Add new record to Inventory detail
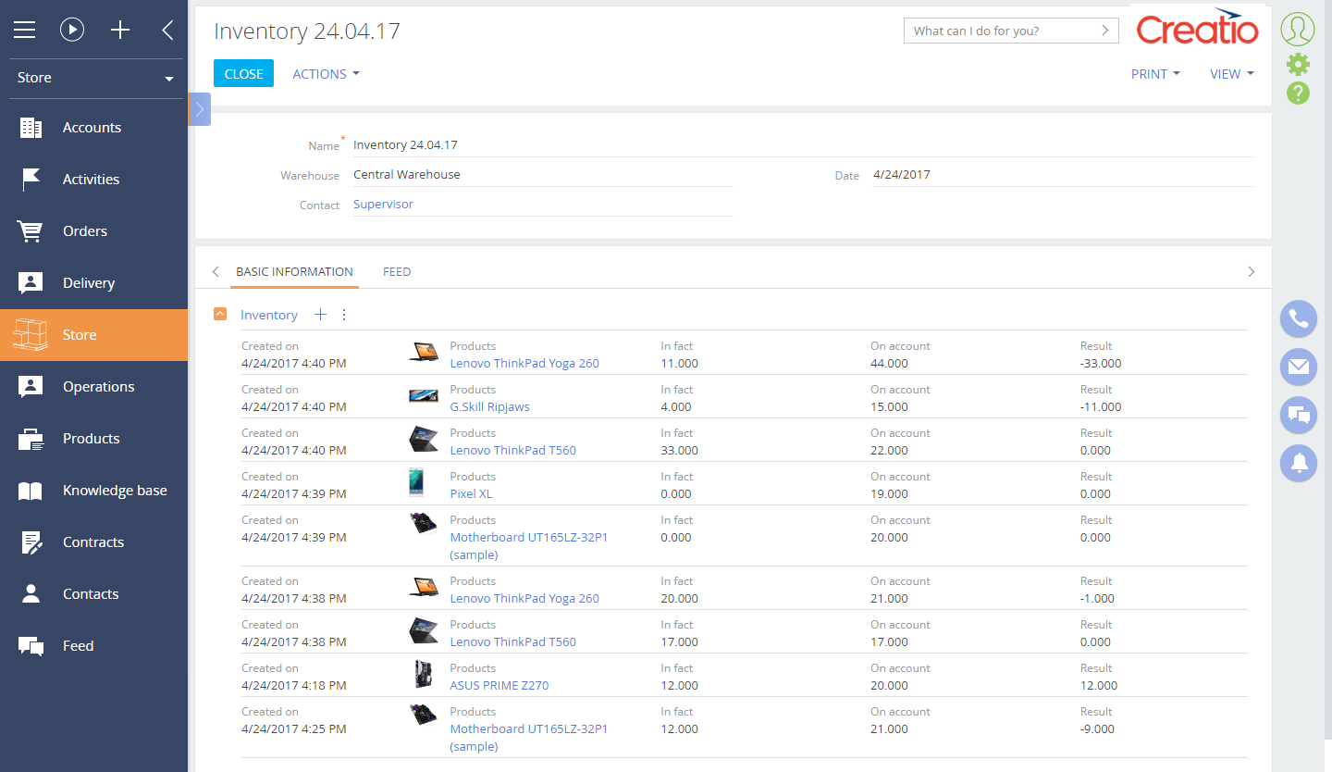 320,315
